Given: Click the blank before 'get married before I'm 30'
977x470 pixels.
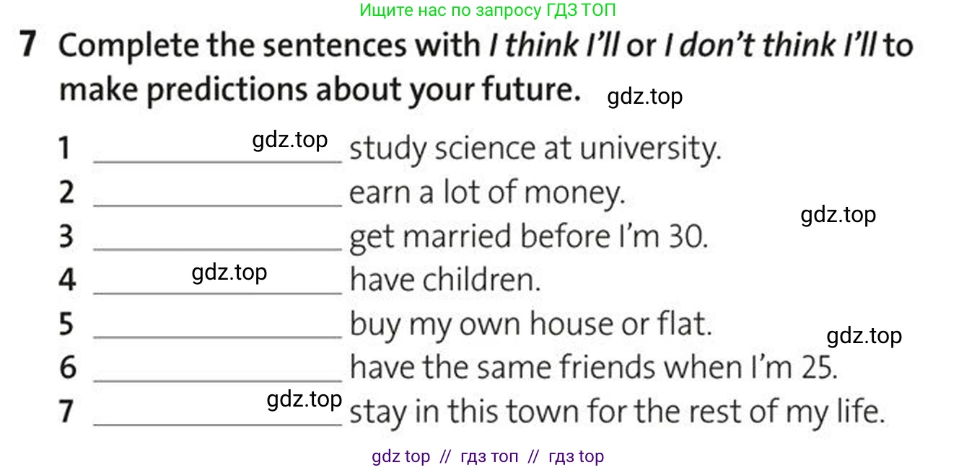Looking at the screenshot, I should [218, 249].
